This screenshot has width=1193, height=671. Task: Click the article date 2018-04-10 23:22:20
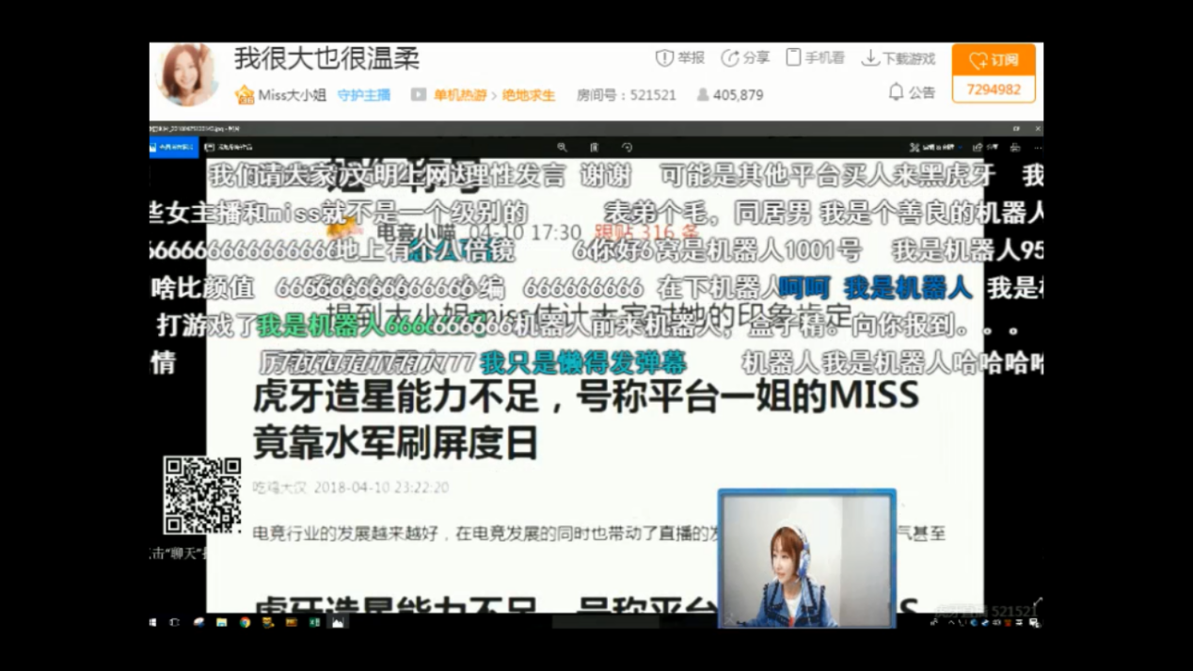[381, 487]
